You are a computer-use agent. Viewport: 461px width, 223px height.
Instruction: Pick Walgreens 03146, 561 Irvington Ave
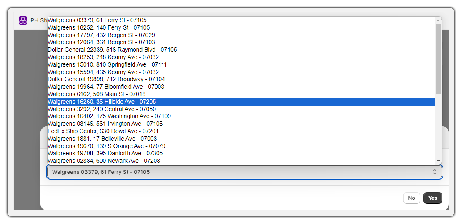click(241, 124)
